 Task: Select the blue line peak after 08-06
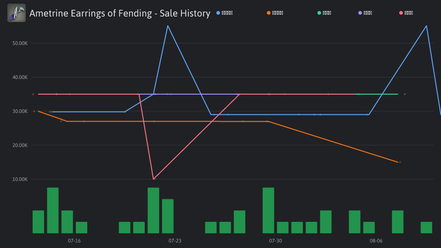tap(426, 26)
